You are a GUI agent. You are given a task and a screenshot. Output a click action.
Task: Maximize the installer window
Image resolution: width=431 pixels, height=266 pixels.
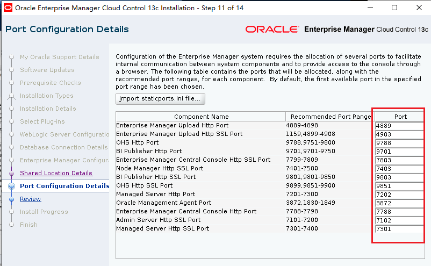(394, 8)
